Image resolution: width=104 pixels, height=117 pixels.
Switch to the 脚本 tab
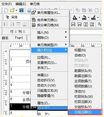coord(5,38)
